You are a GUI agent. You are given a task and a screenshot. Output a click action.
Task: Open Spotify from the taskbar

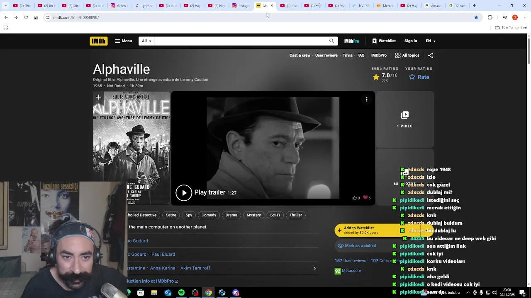pyautogui.click(x=181, y=293)
